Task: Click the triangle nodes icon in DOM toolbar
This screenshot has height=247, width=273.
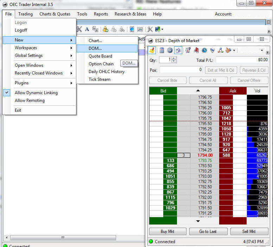Action: (x=221, y=51)
